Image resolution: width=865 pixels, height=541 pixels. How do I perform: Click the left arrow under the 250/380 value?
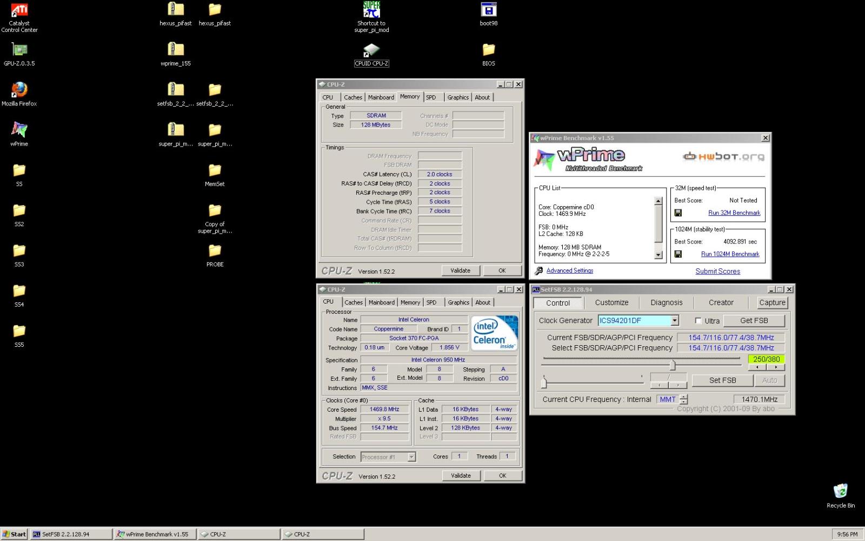coord(757,367)
